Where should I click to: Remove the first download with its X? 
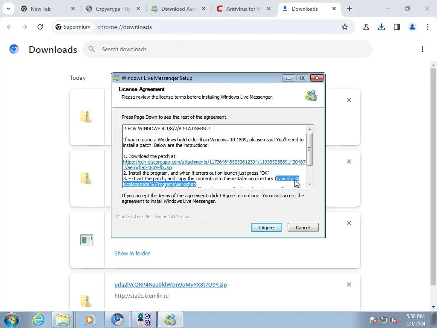coord(349,100)
